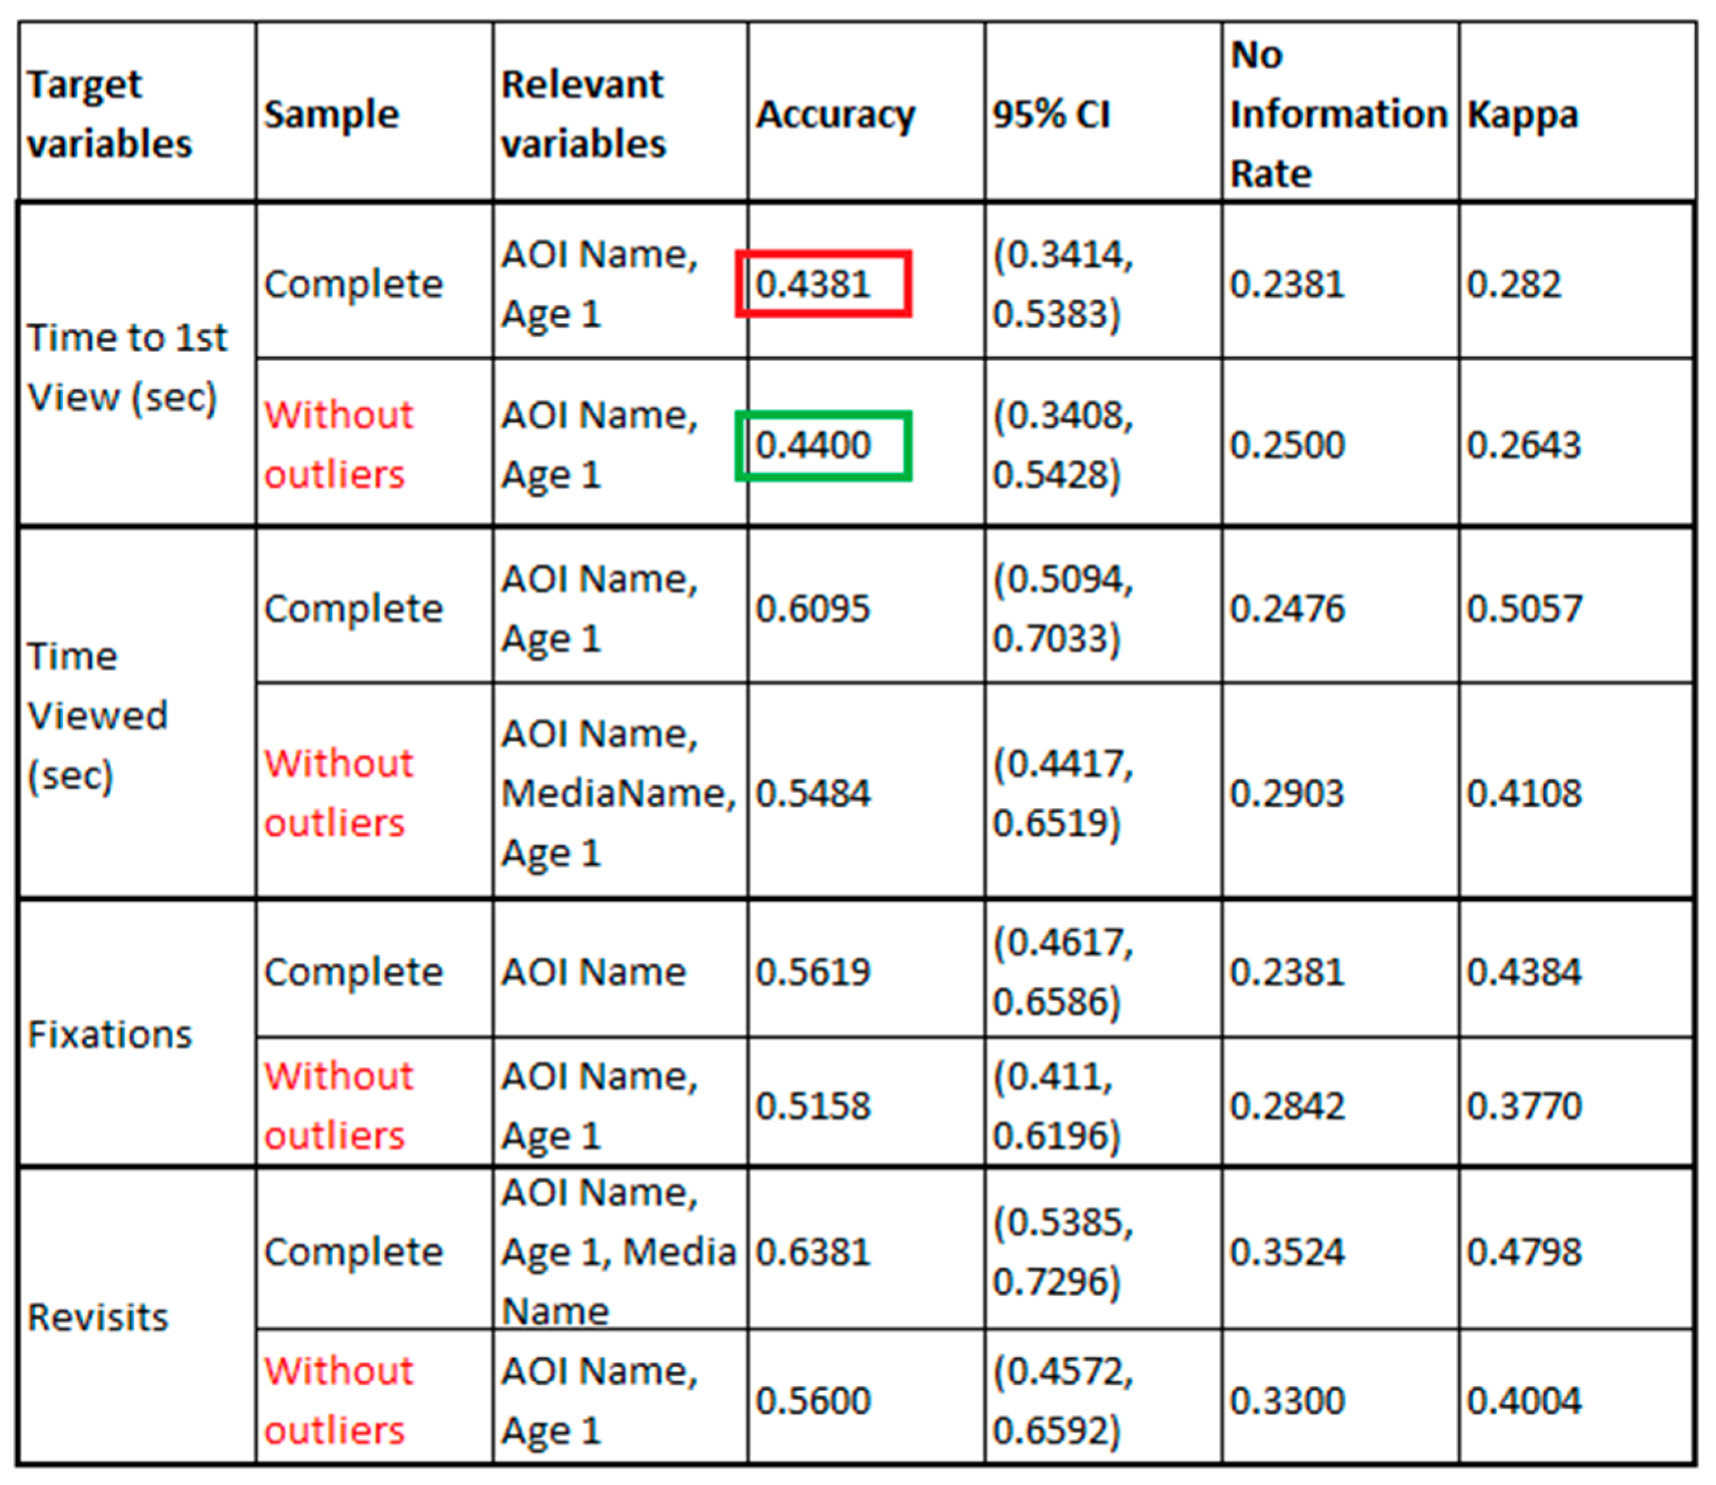Click Kappa value 0.5057

[1524, 608]
